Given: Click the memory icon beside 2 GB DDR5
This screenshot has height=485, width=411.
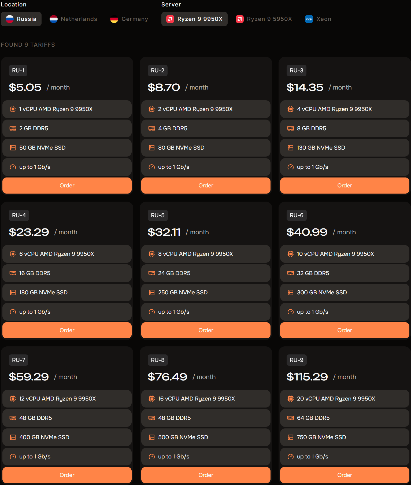Looking at the screenshot, I should click(x=13, y=128).
